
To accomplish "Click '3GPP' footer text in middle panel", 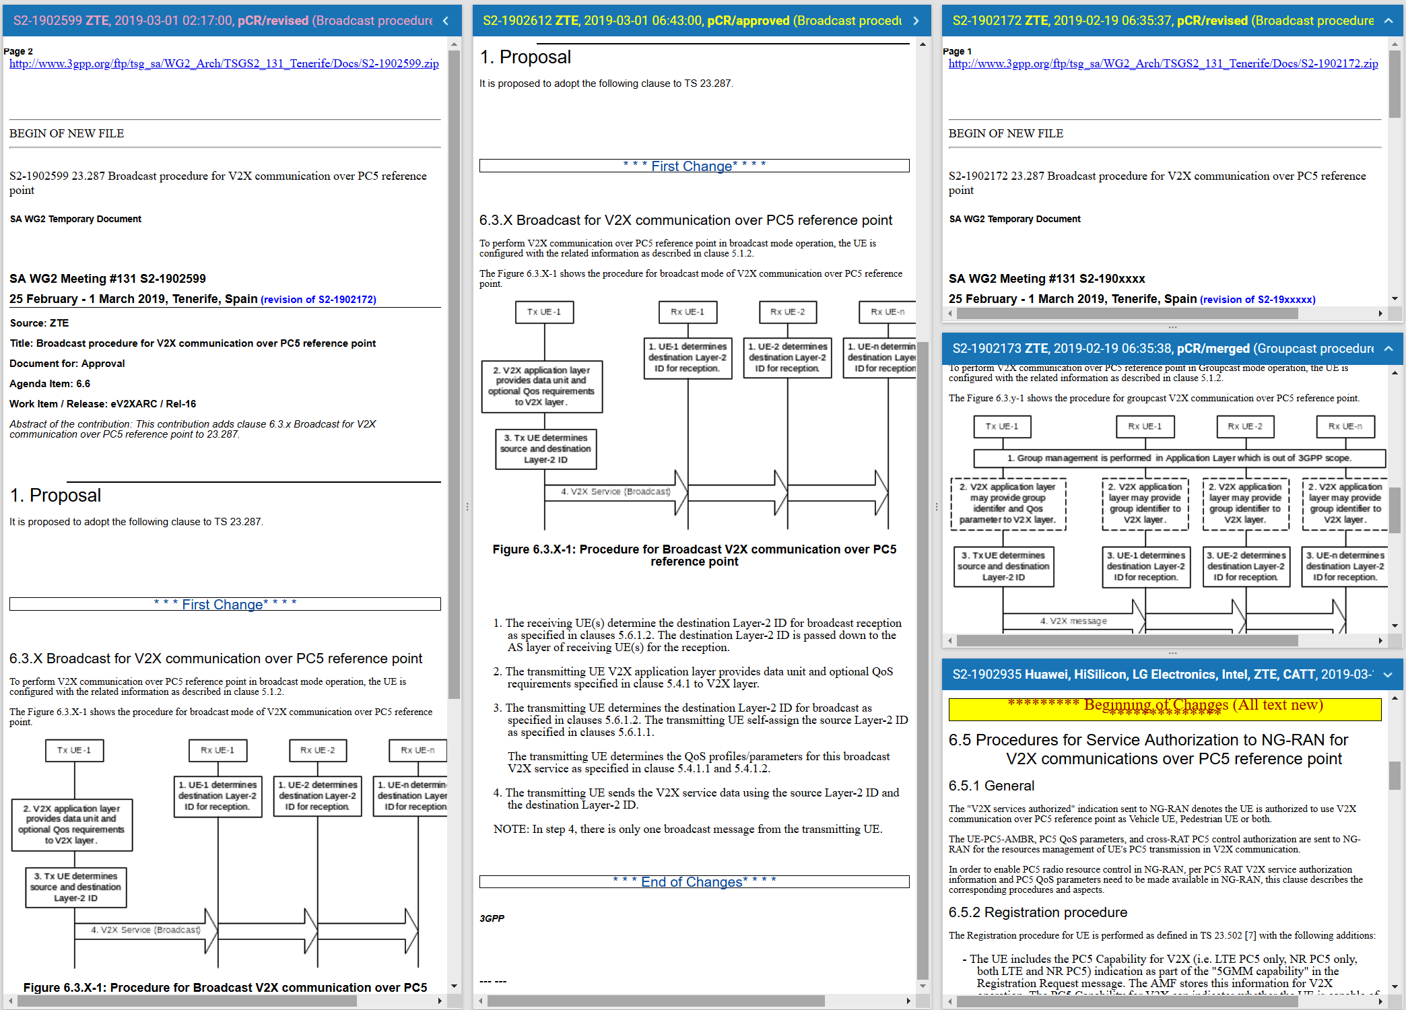I will pyautogui.click(x=492, y=918).
